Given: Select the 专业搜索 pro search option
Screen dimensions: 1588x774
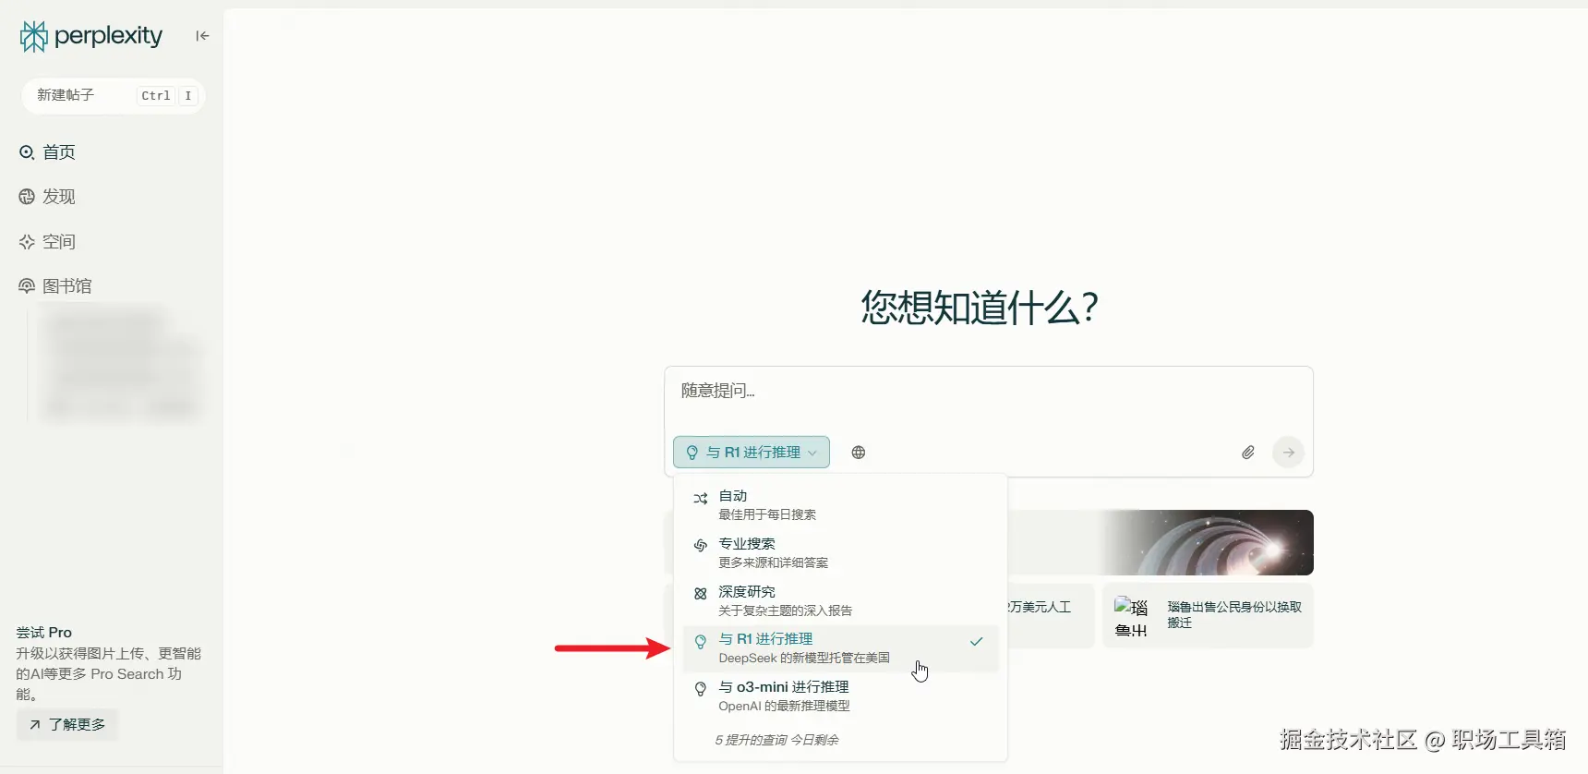Looking at the screenshot, I should [840, 552].
